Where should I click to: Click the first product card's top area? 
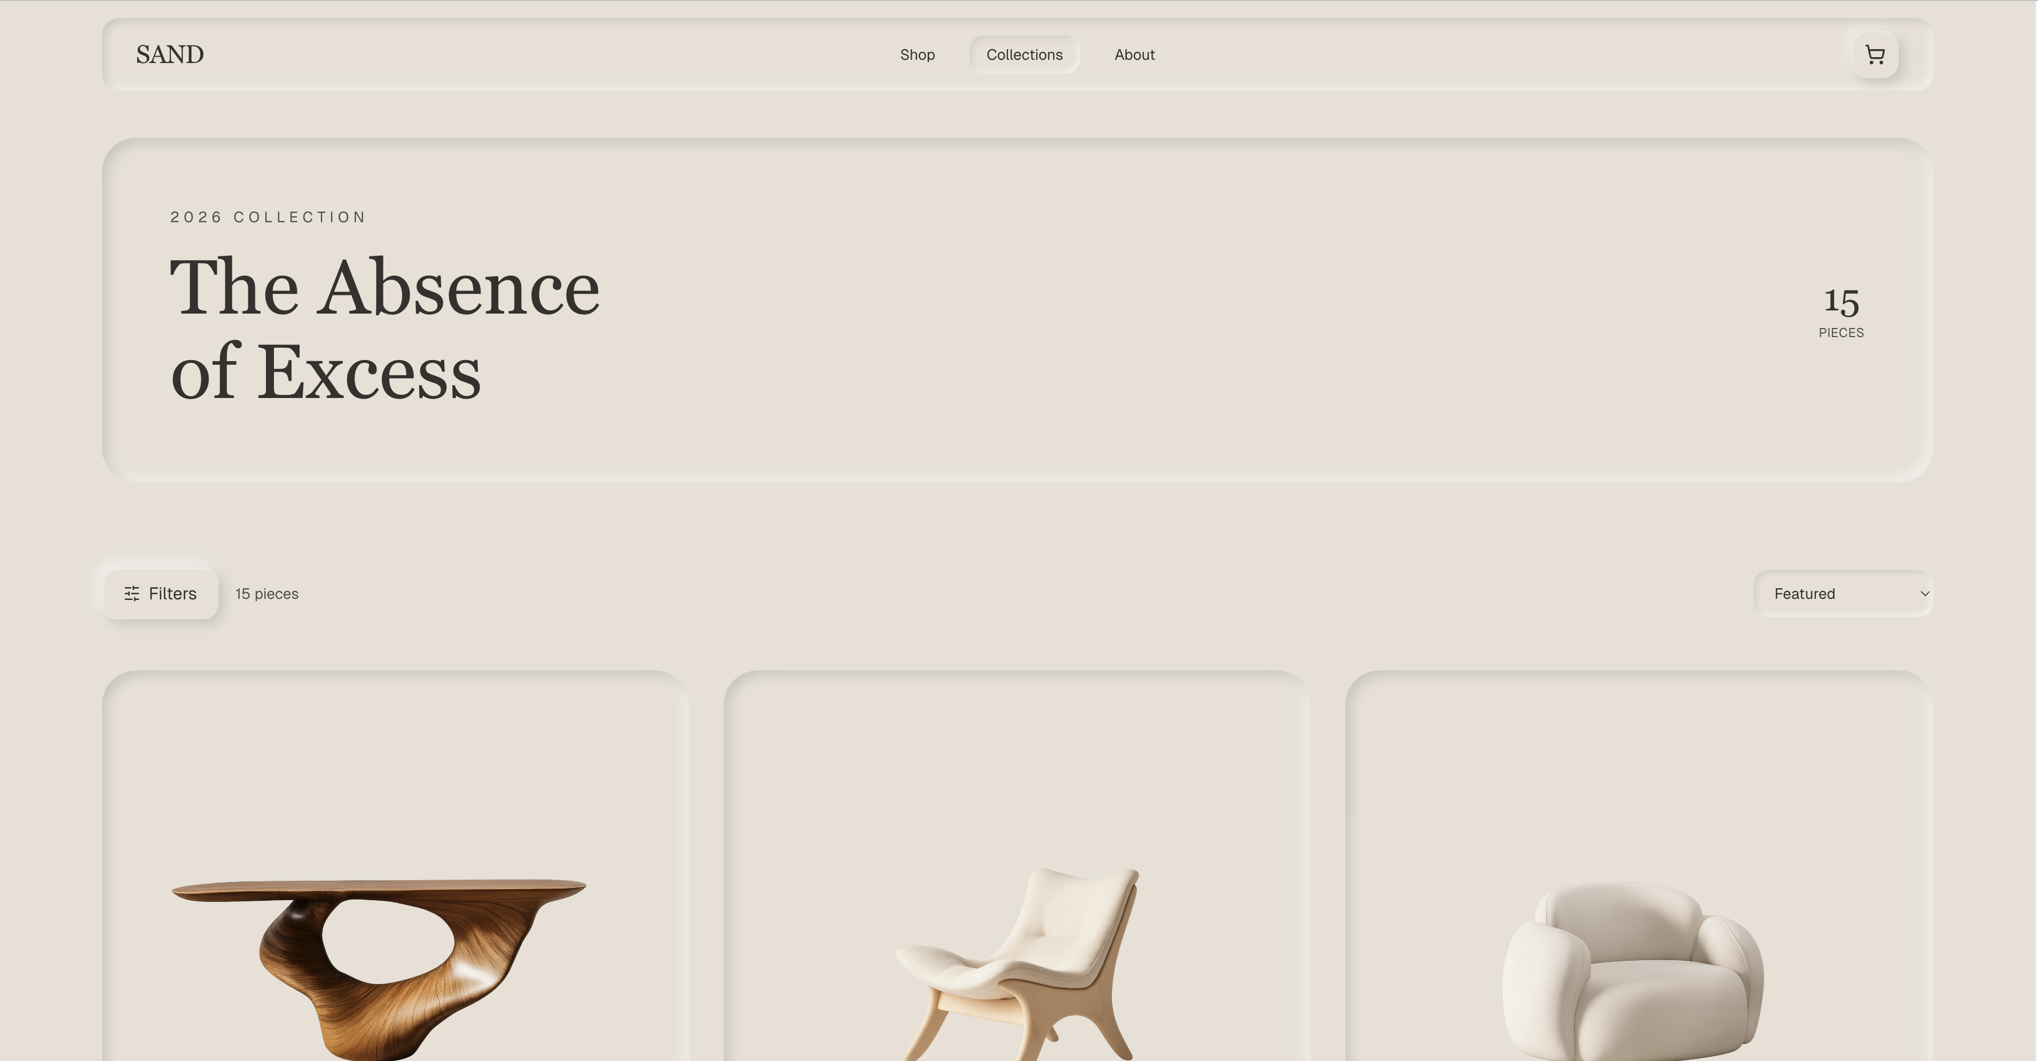(396, 752)
